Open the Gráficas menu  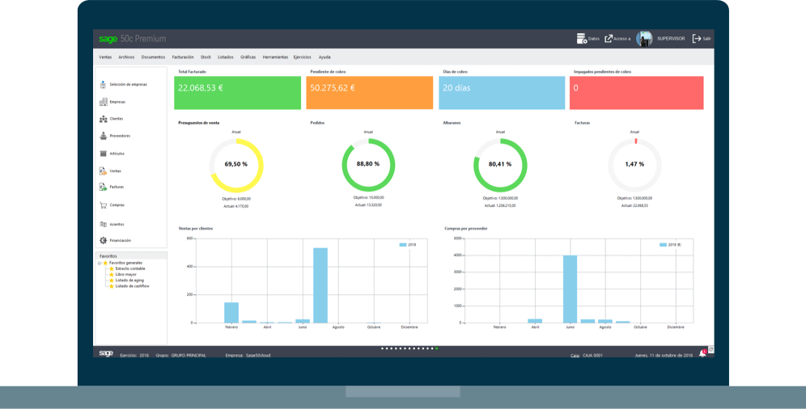[248, 57]
